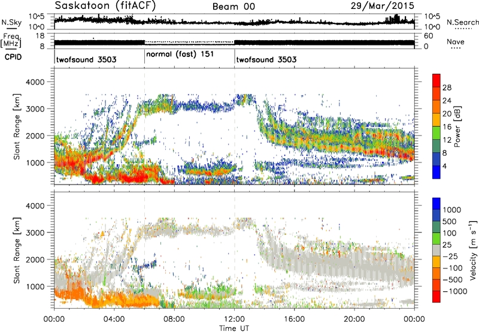
Task: Click the "12" tick on Power color bar
Action: [447, 140]
